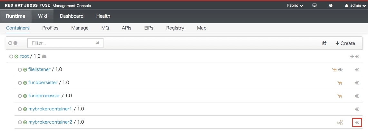The width and height of the screenshot is (368, 131).
Task: Click version 1.0 text beside root
Action: 37,57
